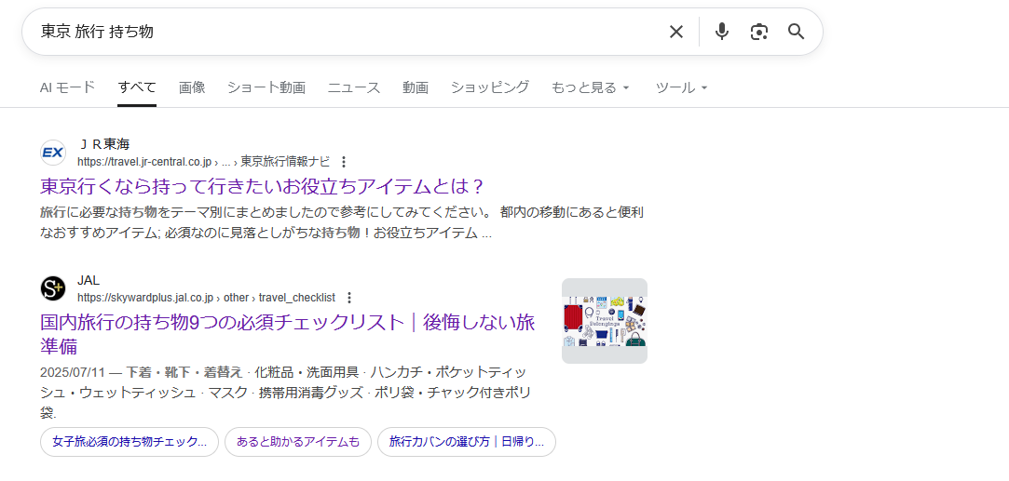Image resolution: width=1009 pixels, height=481 pixels.
Task: Open the 国内旅行の持ち物9つの必須チェックリスト link
Action: tap(287, 323)
